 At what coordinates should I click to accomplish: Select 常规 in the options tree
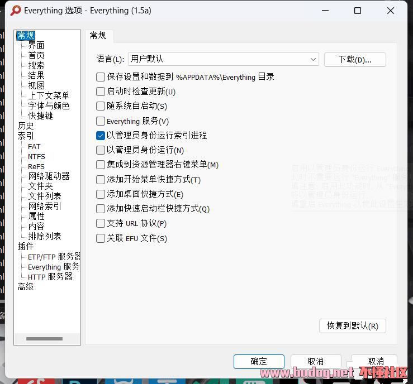pos(26,36)
